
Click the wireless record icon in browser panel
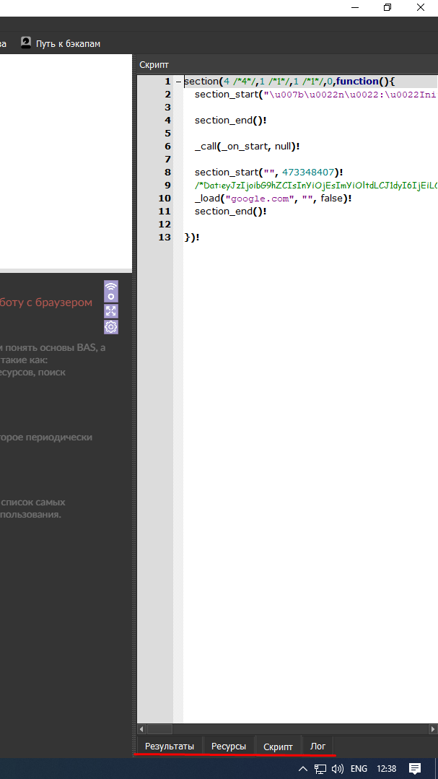[110, 291]
